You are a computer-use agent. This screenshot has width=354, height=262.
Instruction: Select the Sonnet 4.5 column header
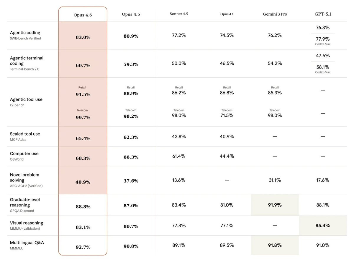[179, 14]
